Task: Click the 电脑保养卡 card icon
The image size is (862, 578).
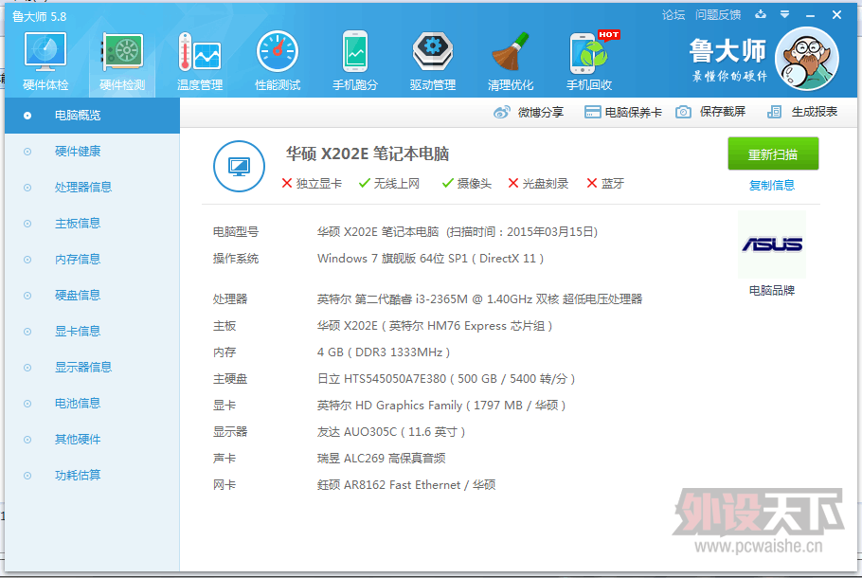Action: [593, 112]
